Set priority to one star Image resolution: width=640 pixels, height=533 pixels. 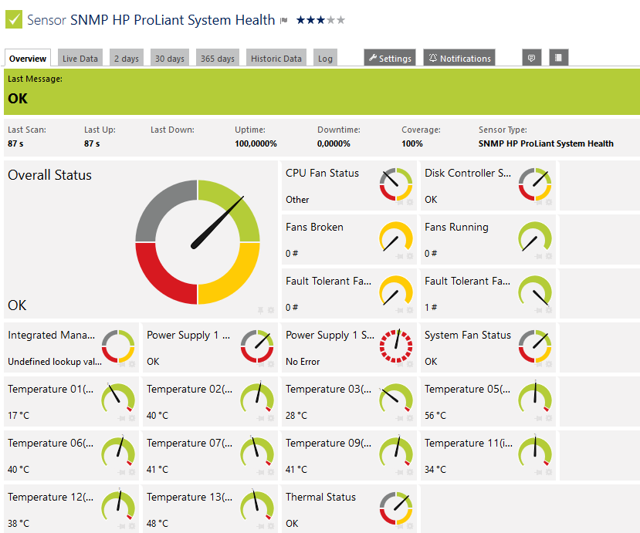click(x=301, y=19)
